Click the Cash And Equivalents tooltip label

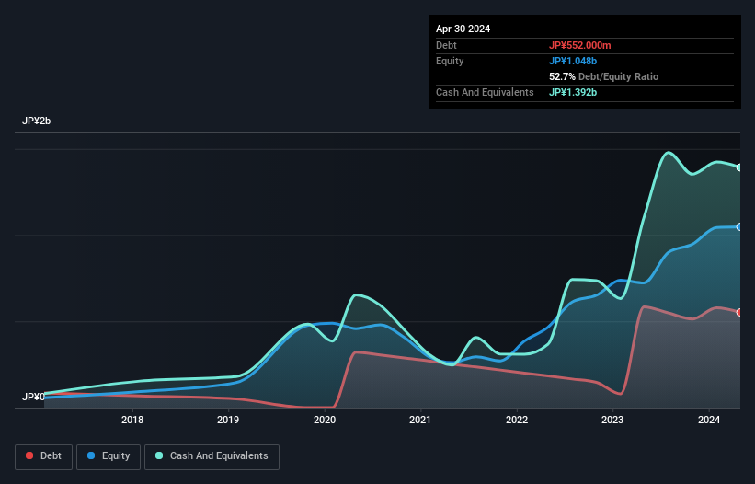coord(485,92)
